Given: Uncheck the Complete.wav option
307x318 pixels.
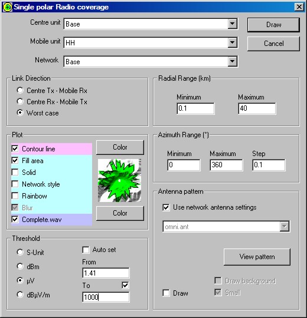Looking at the screenshot, I should point(15,219).
